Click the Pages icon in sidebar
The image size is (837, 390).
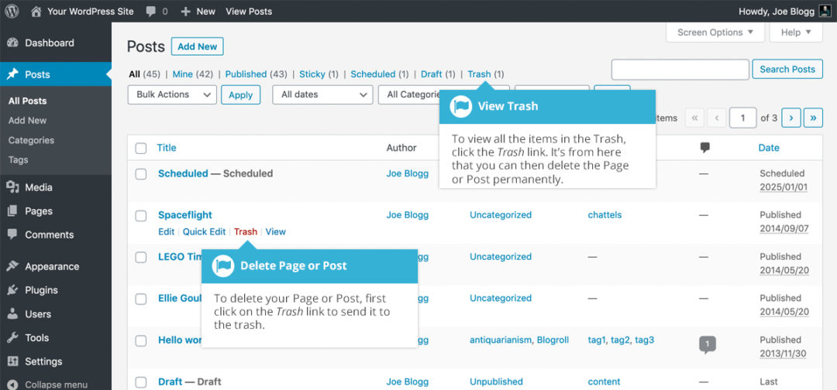[x=13, y=211]
